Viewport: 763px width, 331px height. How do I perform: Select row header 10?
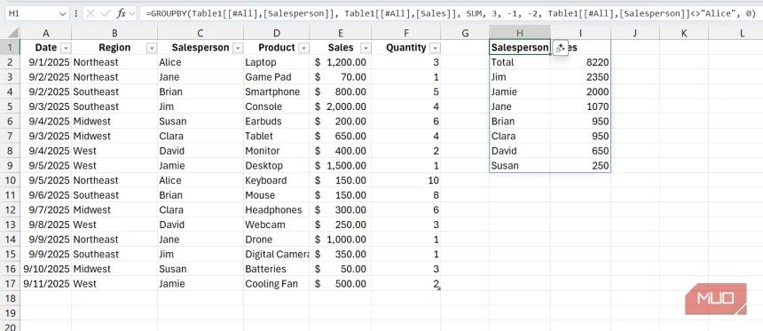coord(11,180)
